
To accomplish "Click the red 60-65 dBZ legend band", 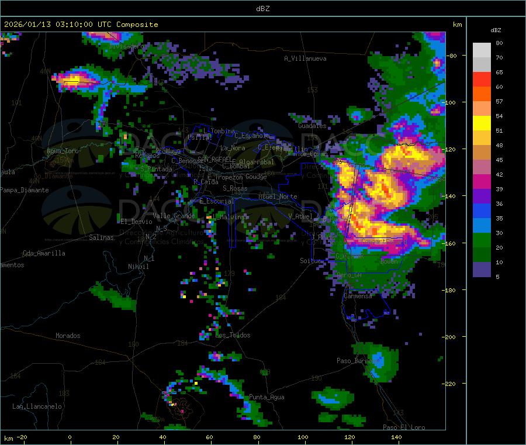I will click(482, 80).
